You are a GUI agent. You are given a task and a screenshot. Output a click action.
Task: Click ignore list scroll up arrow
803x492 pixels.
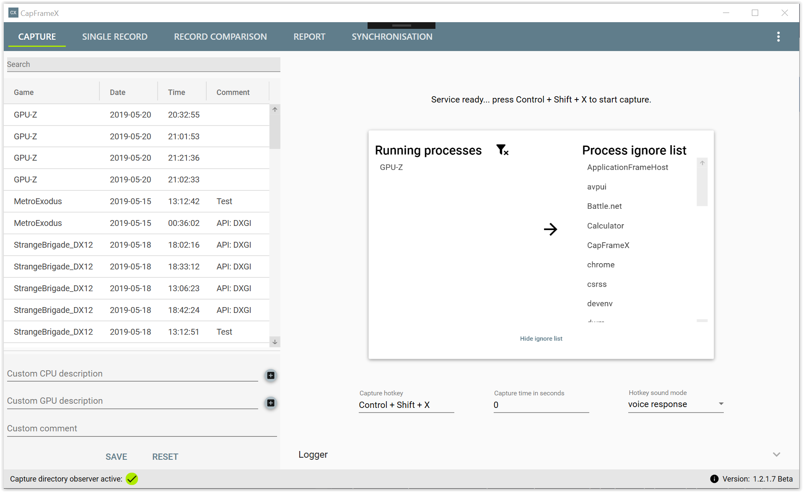tap(702, 163)
